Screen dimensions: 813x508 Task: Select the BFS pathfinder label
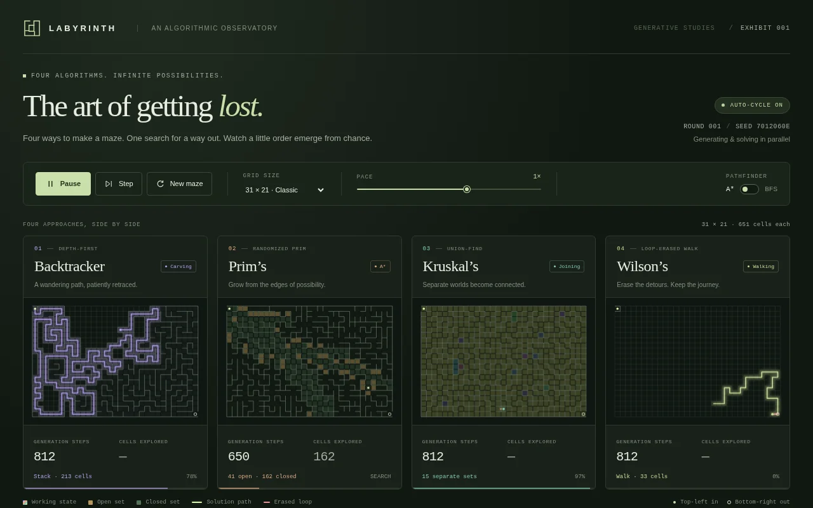[x=771, y=189]
